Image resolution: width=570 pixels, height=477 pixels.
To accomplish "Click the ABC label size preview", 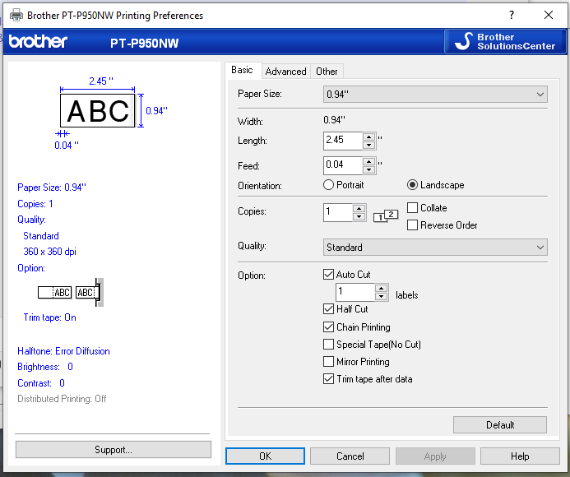I will pos(97,110).
